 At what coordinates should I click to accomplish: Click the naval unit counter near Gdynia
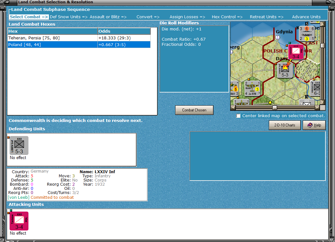[x=307, y=34]
